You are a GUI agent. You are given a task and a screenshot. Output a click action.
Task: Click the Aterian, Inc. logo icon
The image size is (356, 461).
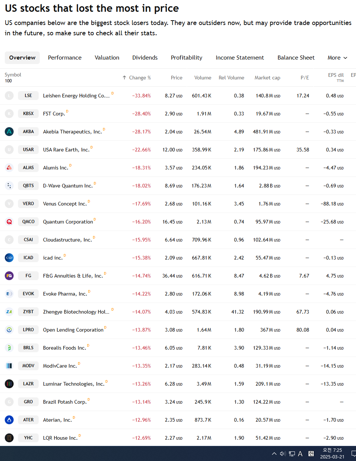[x=9, y=420]
